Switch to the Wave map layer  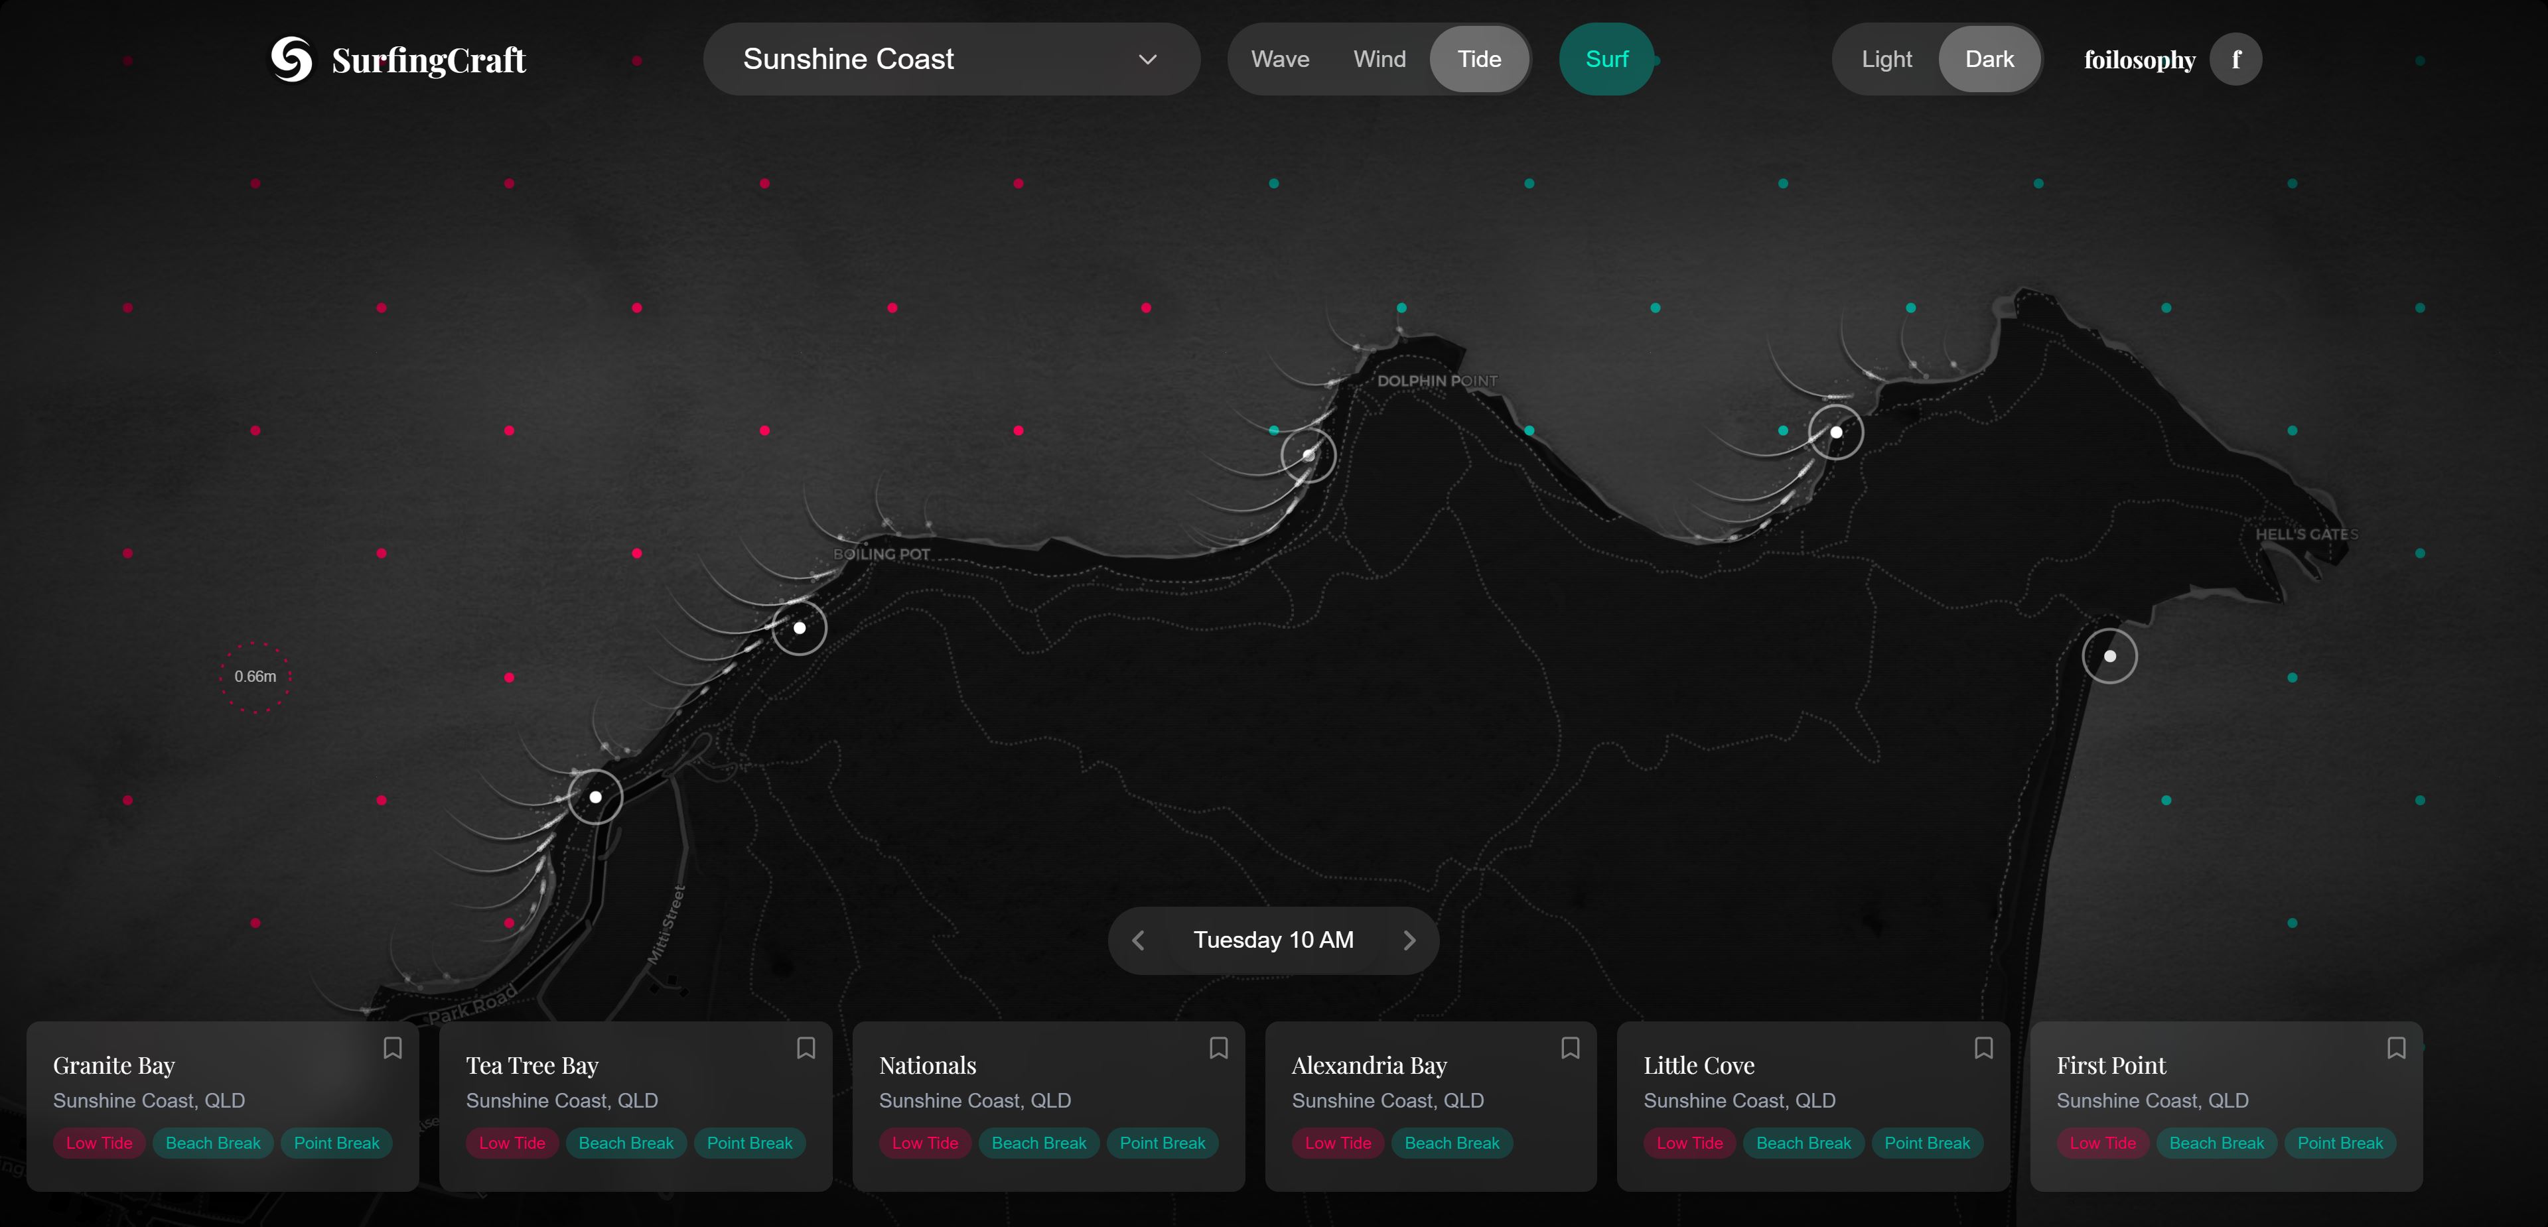click(1280, 59)
